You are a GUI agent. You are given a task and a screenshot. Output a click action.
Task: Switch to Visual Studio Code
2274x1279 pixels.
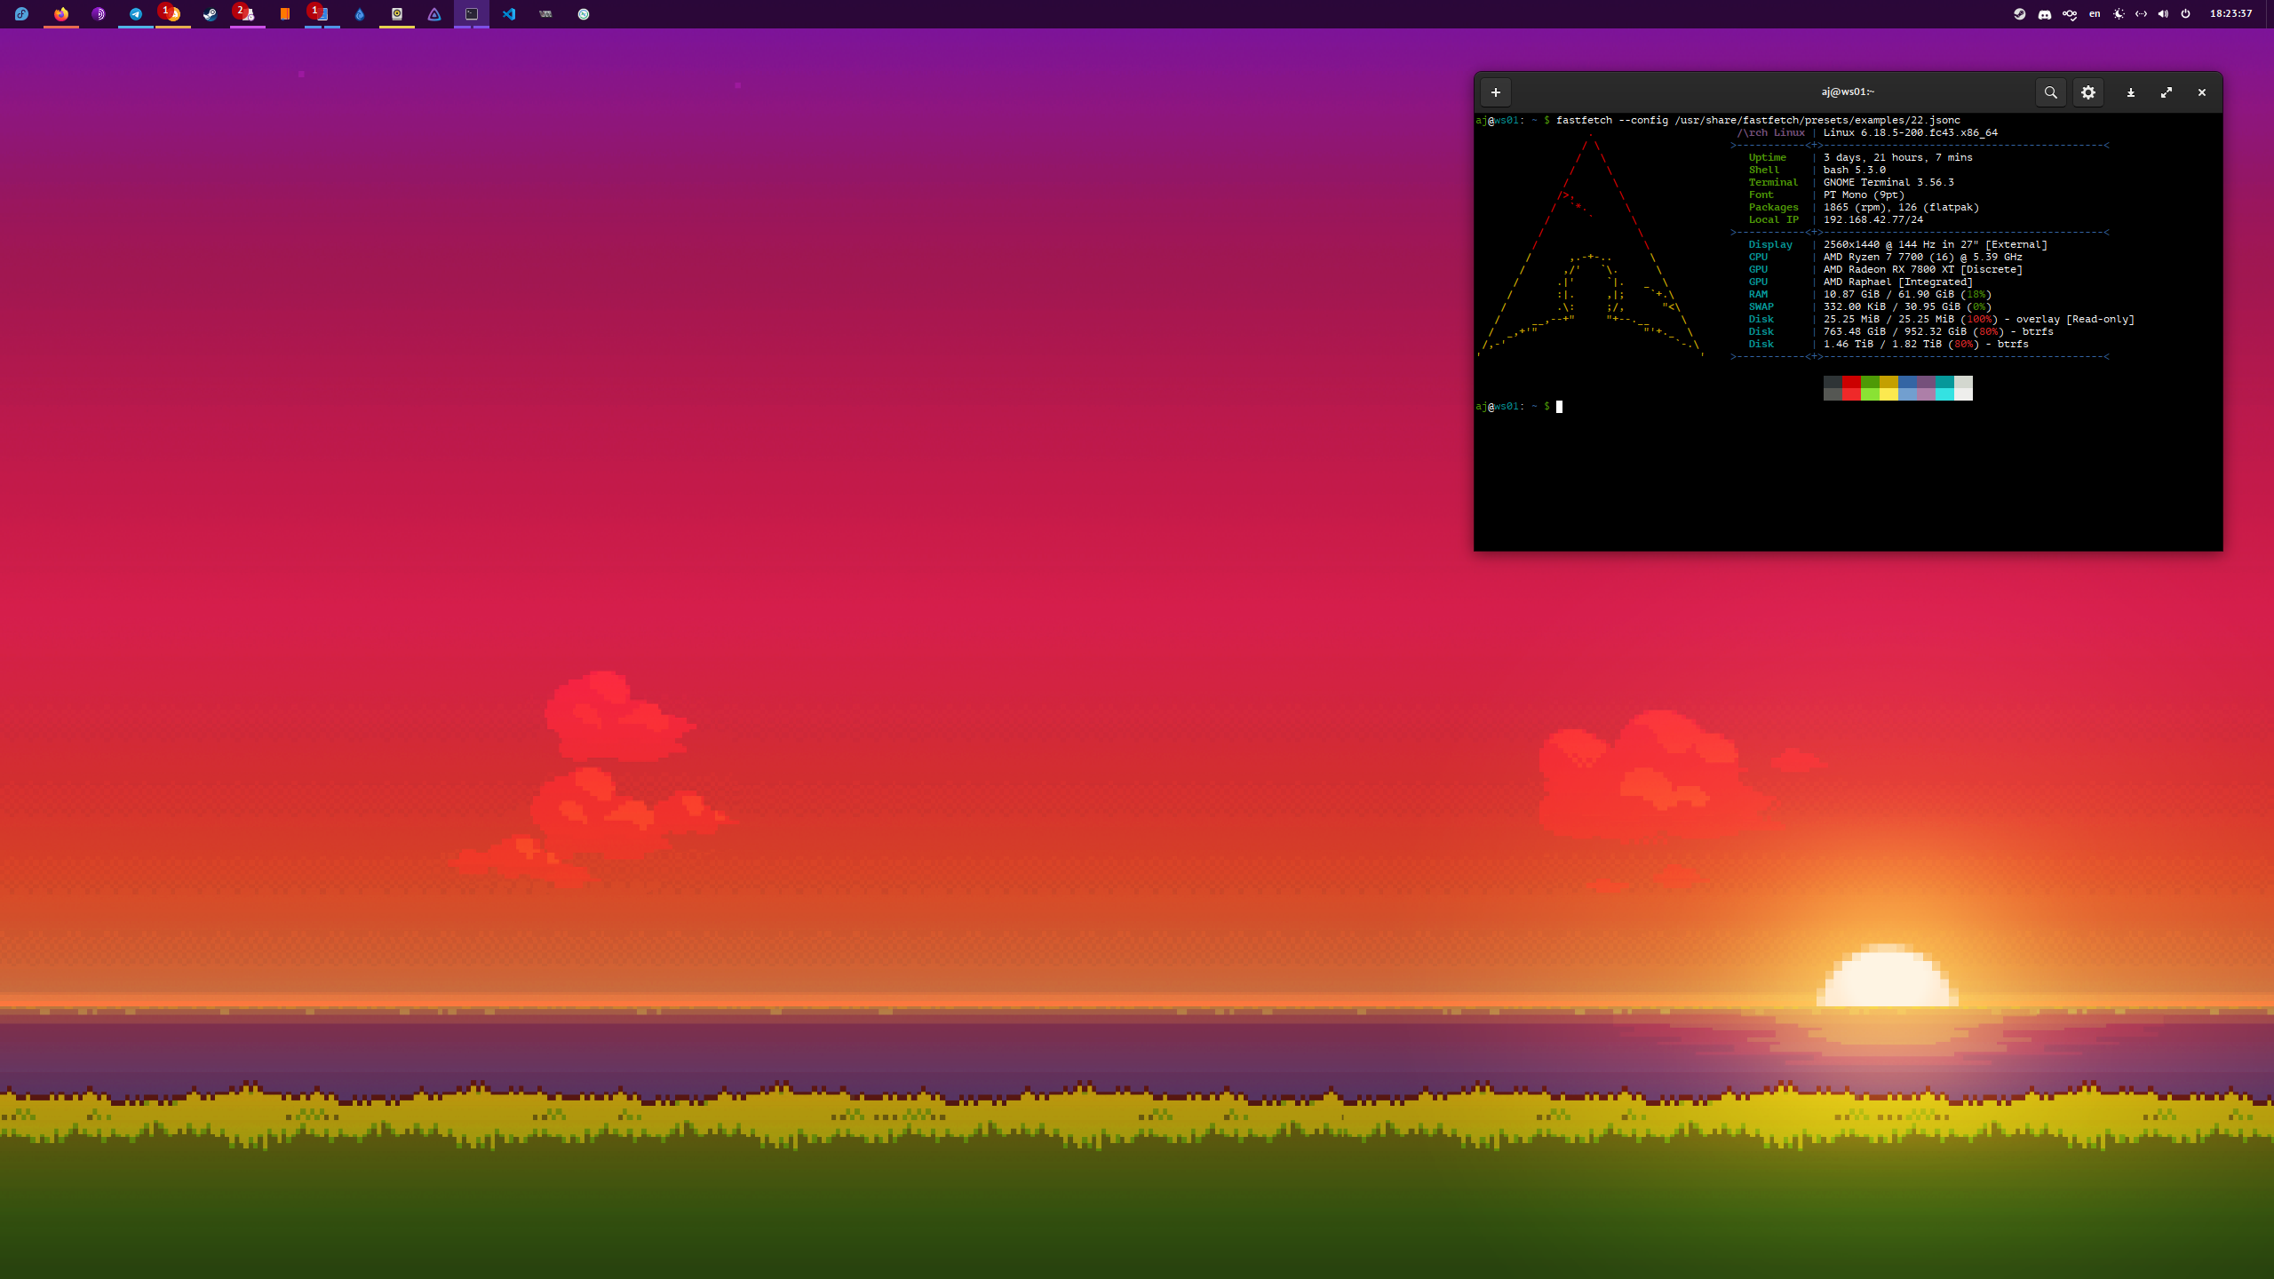coord(509,14)
